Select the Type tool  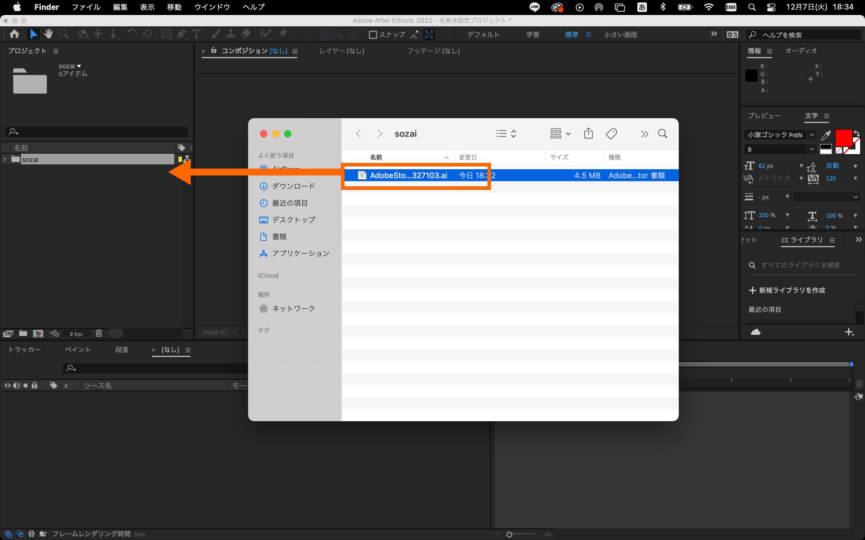pyautogui.click(x=196, y=34)
